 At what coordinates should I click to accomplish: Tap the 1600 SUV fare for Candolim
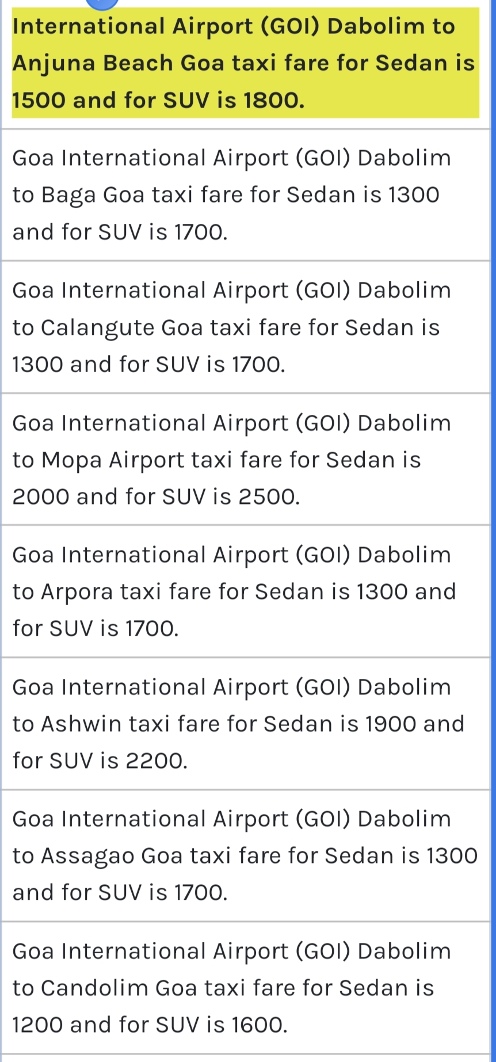[260, 1025]
